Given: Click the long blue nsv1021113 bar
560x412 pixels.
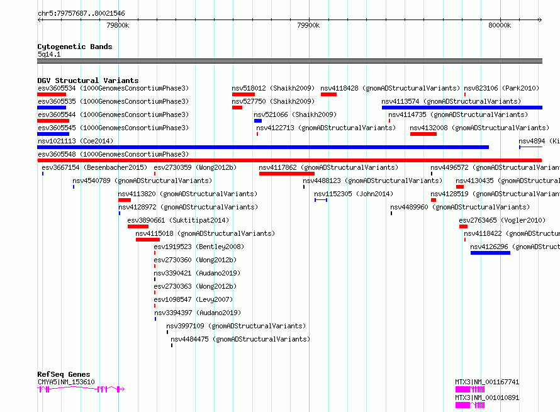Looking at the screenshot, I should pyautogui.click(x=263, y=147).
